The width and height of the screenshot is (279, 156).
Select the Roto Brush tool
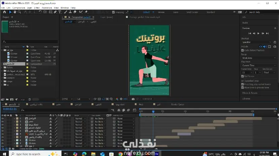(81, 12)
